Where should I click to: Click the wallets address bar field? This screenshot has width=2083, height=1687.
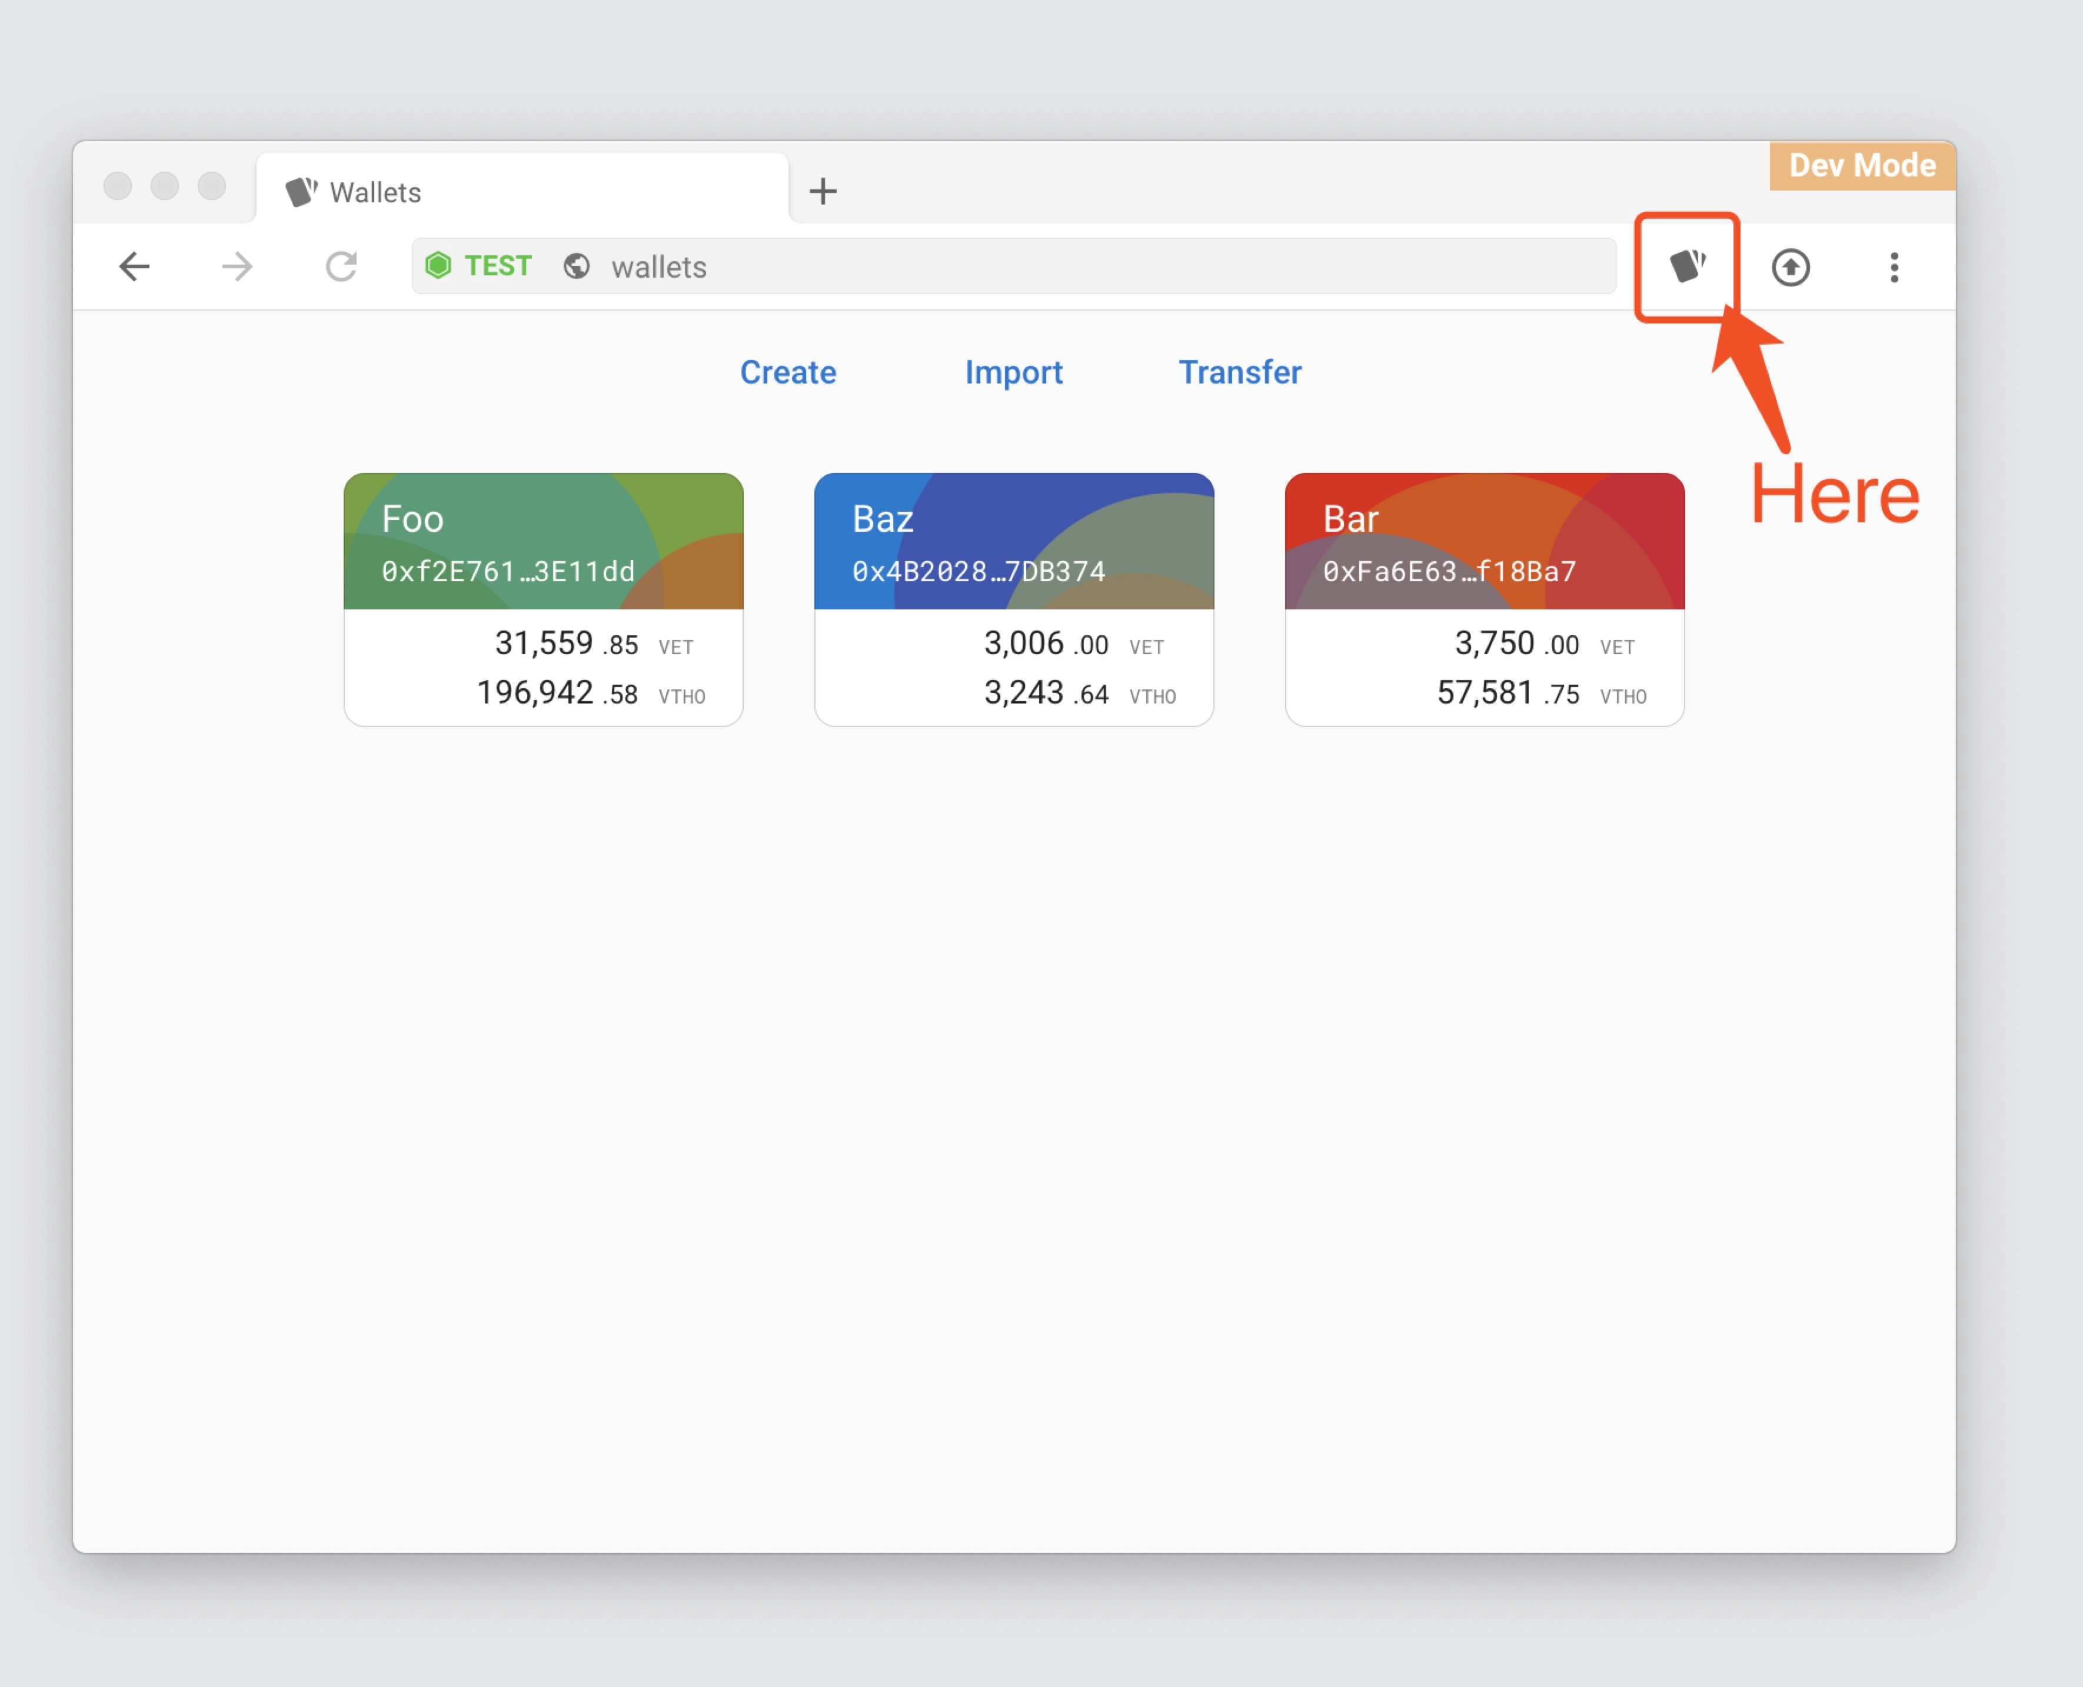tap(1069, 266)
